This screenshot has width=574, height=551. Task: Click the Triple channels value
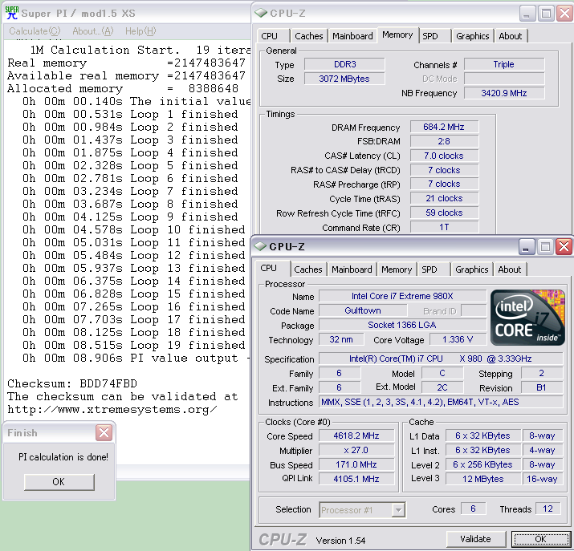(x=504, y=64)
